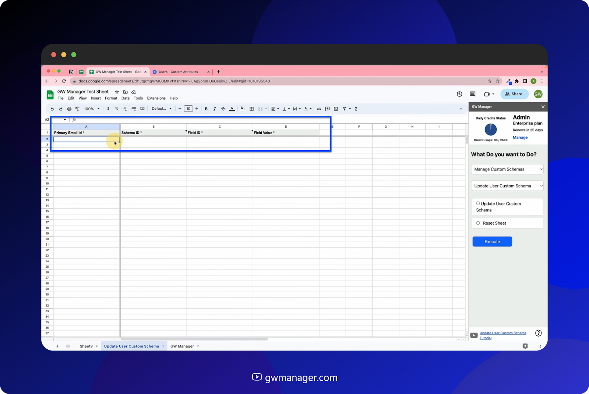Open the fill color picker
This screenshot has height=394, width=589.
(x=243, y=109)
